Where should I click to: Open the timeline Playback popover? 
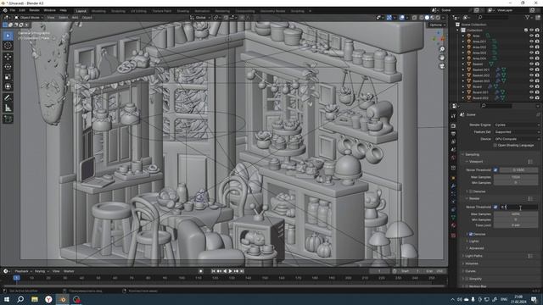point(23,271)
